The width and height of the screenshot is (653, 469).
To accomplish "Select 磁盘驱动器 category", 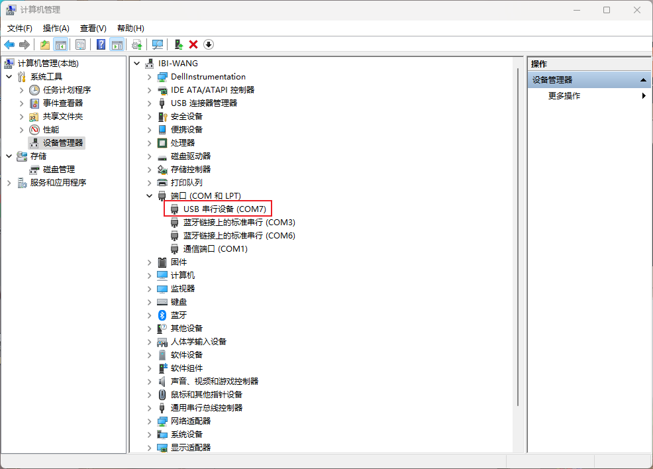I will 191,156.
